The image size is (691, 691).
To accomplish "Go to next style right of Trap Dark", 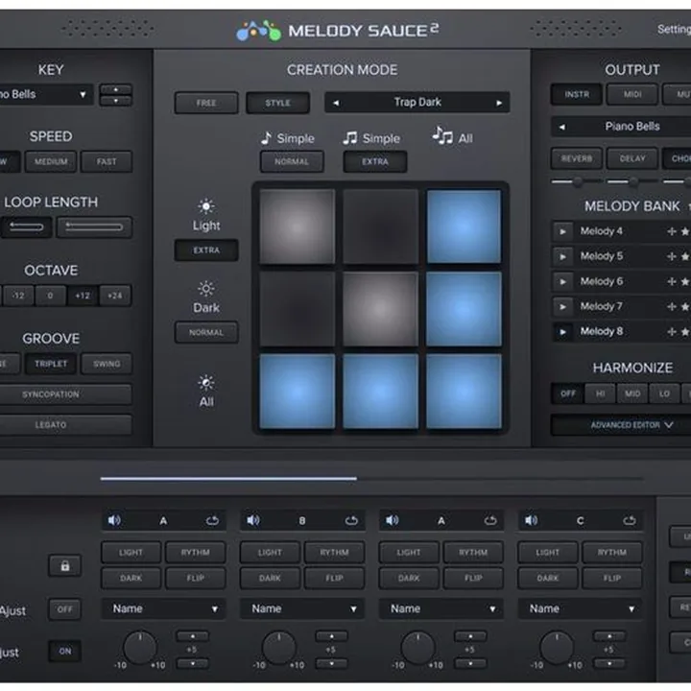I will pos(499,103).
